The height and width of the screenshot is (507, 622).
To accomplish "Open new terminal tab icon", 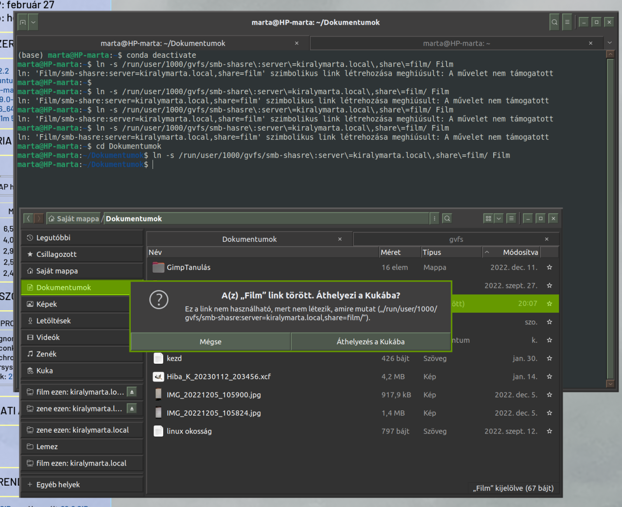I will click(x=23, y=22).
